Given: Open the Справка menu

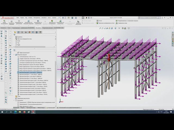Looking at the screenshot, I should [x=54, y=18].
